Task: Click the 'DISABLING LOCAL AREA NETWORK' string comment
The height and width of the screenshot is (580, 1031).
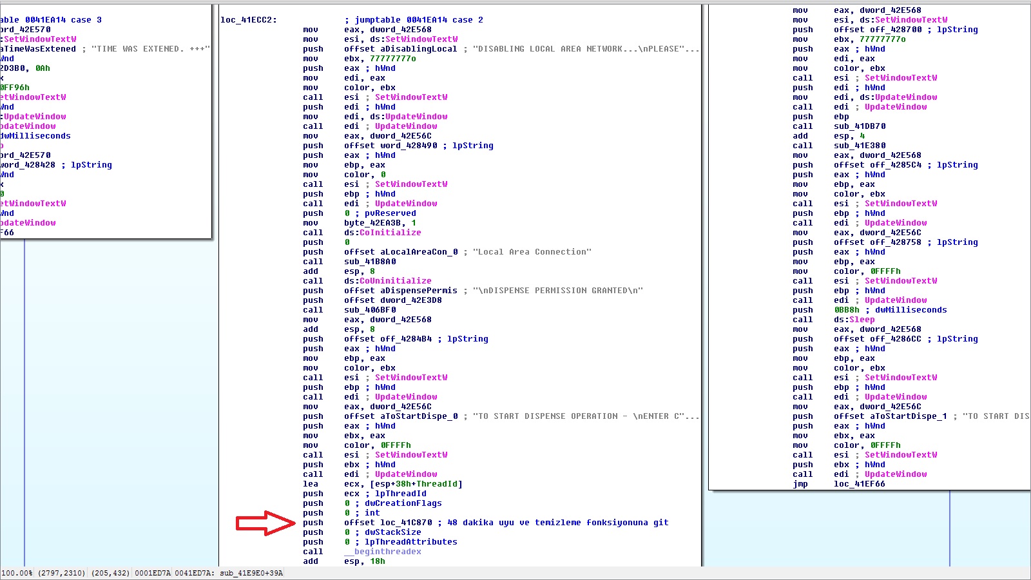Action: pyautogui.click(x=586, y=49)
